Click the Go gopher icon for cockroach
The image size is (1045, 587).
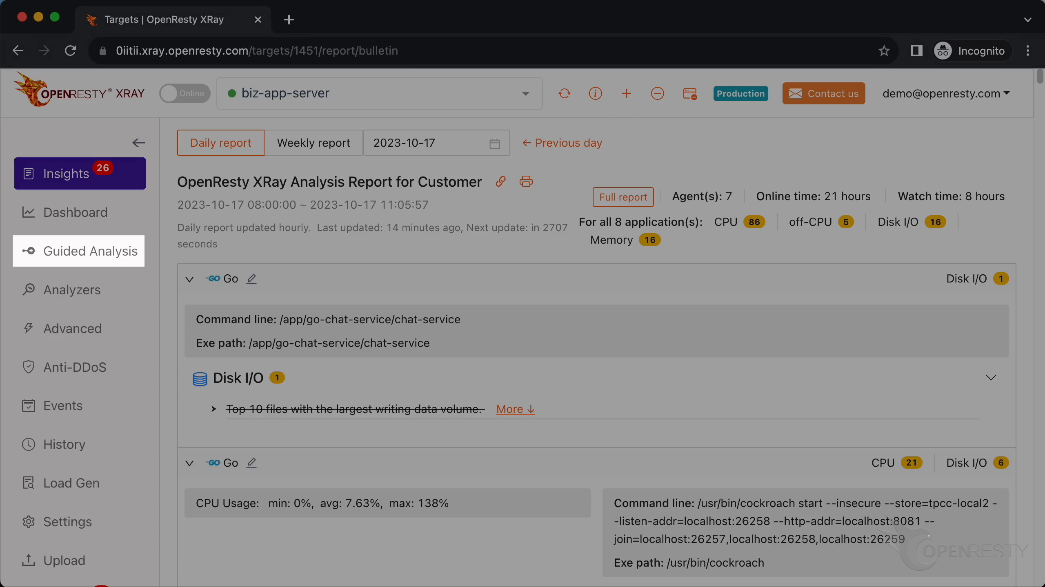click(213, 463)
